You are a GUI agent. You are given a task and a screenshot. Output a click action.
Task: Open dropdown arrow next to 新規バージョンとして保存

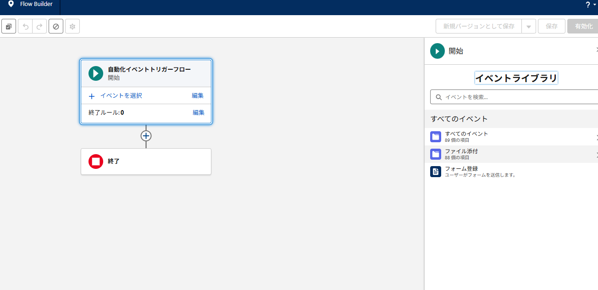click(529, 27)
